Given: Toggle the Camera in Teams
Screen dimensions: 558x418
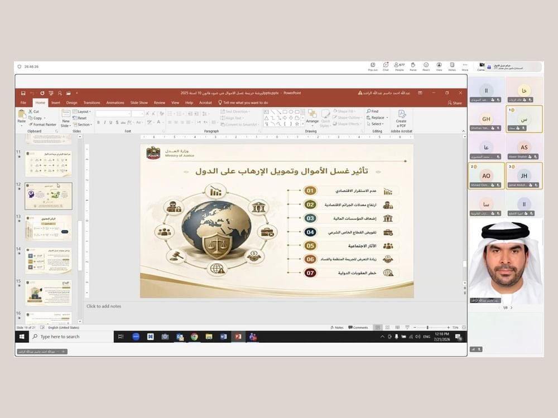Looking at the screenshot, I should pyautogui.click(x=481, y=66).
